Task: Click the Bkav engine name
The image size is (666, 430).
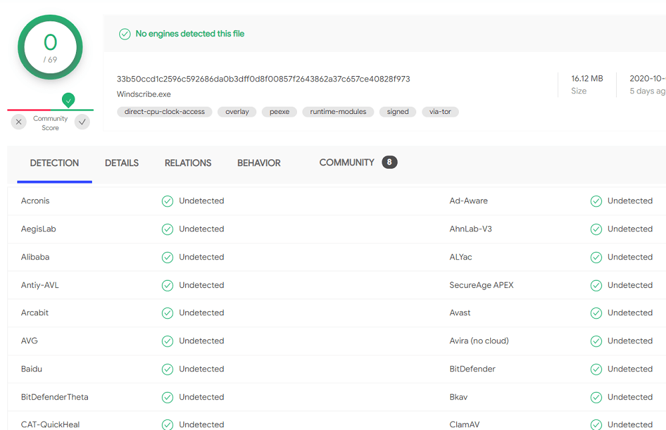Action: (x=459, y=397)
